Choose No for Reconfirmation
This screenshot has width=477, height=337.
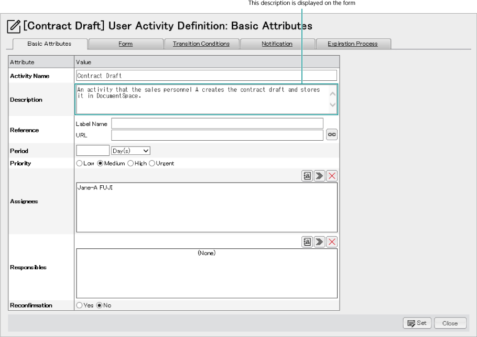(x=99, y=305)
